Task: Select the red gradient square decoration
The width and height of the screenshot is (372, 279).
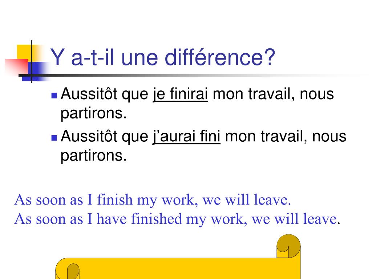Action: click(16, 66)
